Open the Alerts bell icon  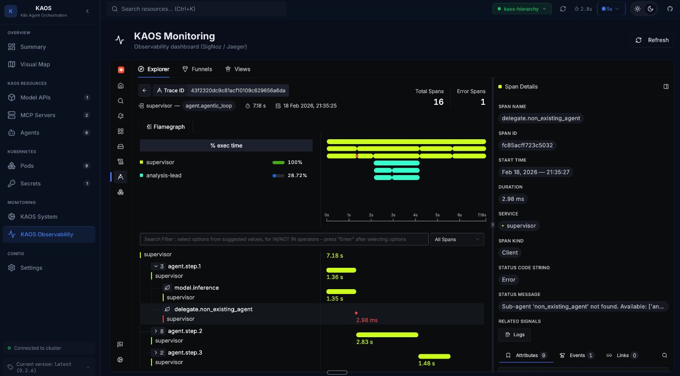[120, 115]
